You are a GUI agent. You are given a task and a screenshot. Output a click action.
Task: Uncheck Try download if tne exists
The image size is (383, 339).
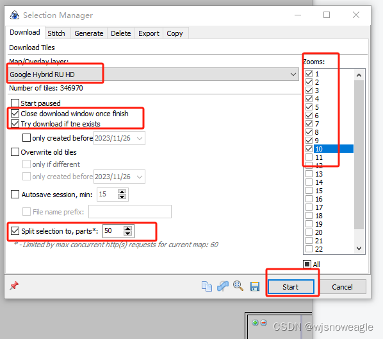(15, 124)
